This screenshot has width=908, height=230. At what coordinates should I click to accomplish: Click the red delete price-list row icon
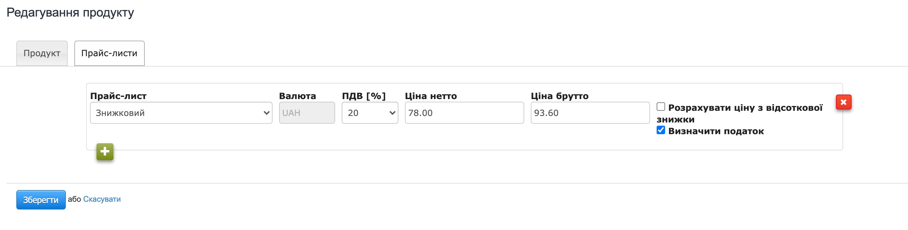(x=843, y=102)
